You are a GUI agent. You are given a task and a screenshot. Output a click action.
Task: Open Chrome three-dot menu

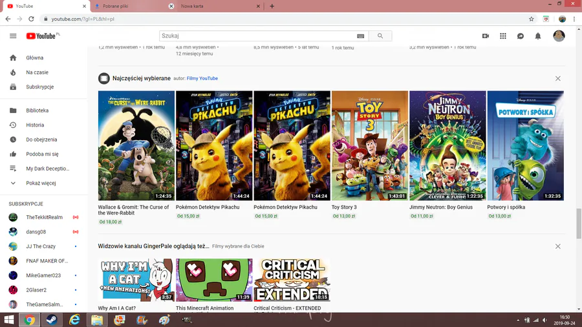[574, 19]
